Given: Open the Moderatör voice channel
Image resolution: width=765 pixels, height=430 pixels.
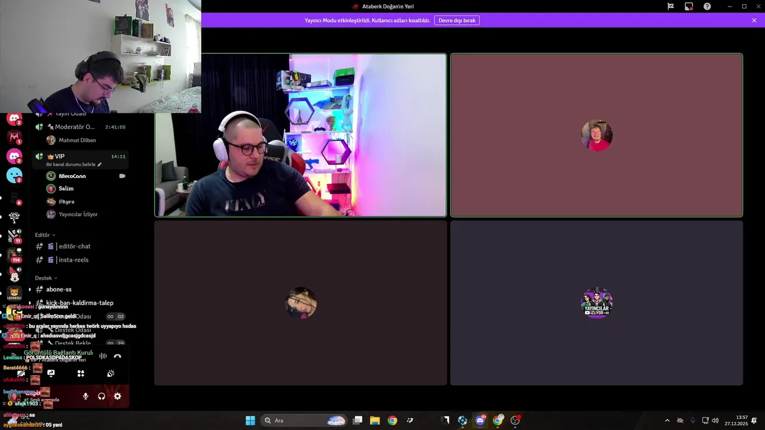Looking at the screenshot, I should tap(81, 127).
